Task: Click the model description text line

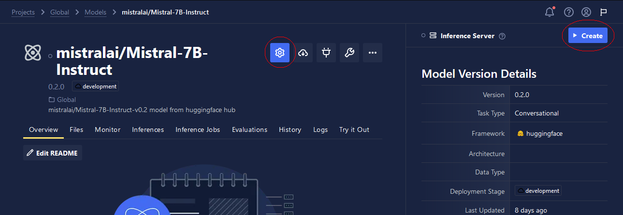Action: pyautogui.click(x=142, y=110)
